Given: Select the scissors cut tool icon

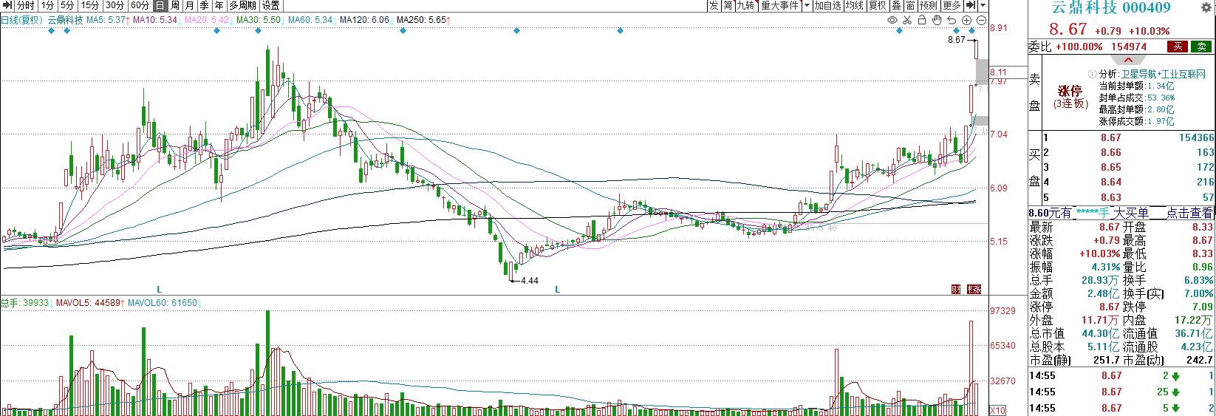Looking at the screenshot, I should click(907, 20).
